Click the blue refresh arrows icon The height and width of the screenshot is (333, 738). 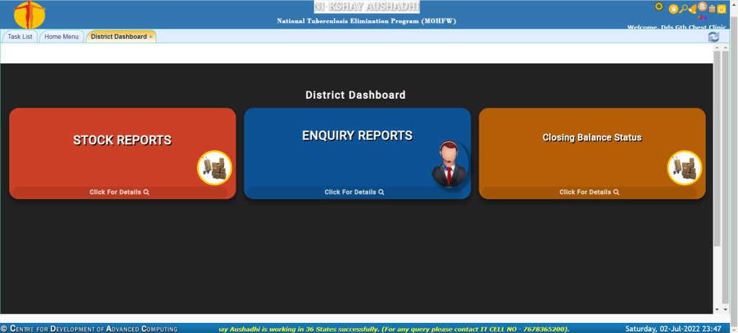(713, 37)
